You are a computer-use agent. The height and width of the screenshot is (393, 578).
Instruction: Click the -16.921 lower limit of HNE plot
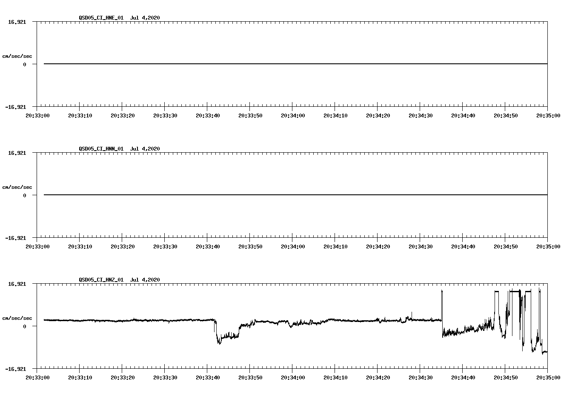pos(16,107)
